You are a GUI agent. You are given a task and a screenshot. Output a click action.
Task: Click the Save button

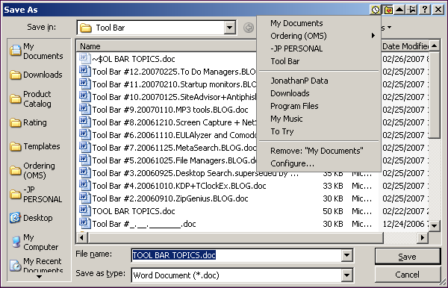coord(408,257)
